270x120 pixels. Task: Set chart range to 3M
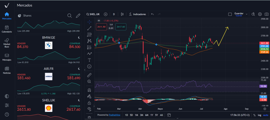(x=141, y=115)
